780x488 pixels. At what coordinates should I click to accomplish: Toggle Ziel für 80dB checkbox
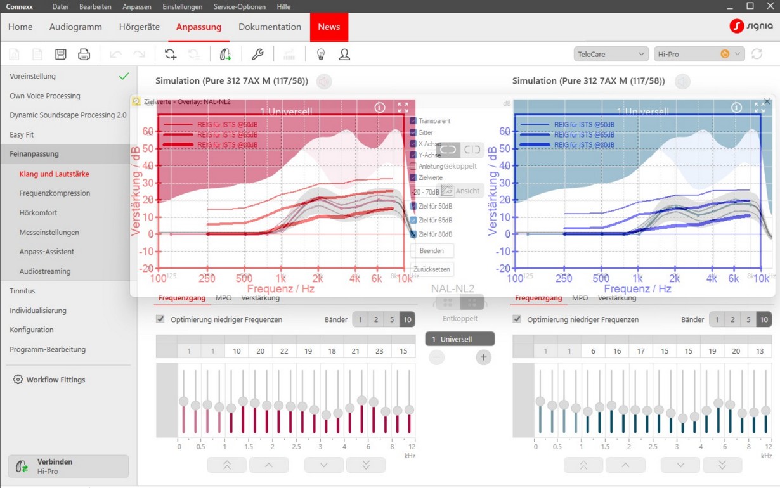click(x=413, y=234)
